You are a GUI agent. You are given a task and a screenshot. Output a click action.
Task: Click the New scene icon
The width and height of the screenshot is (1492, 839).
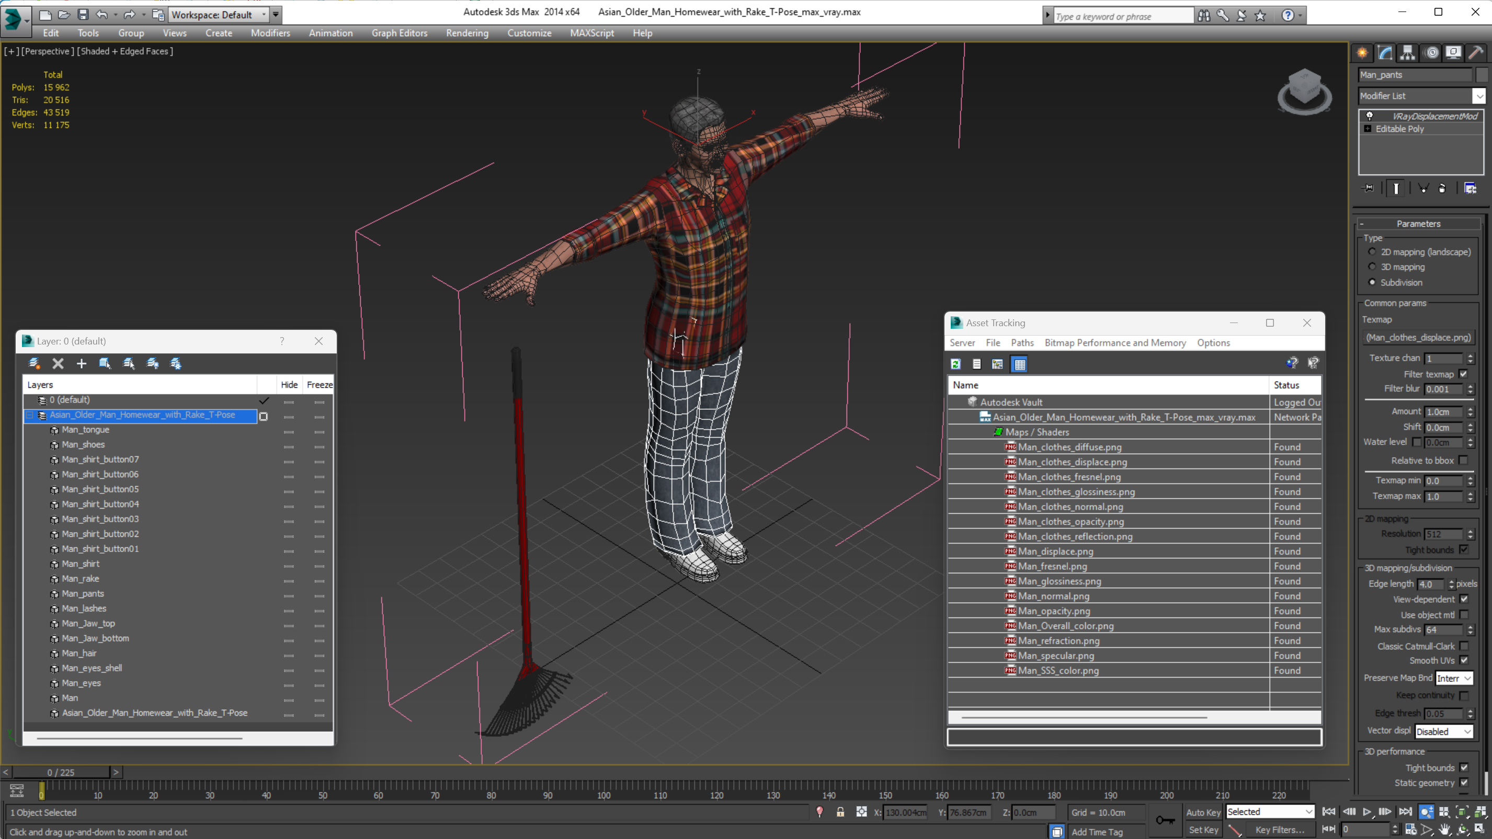pos(44,15)
